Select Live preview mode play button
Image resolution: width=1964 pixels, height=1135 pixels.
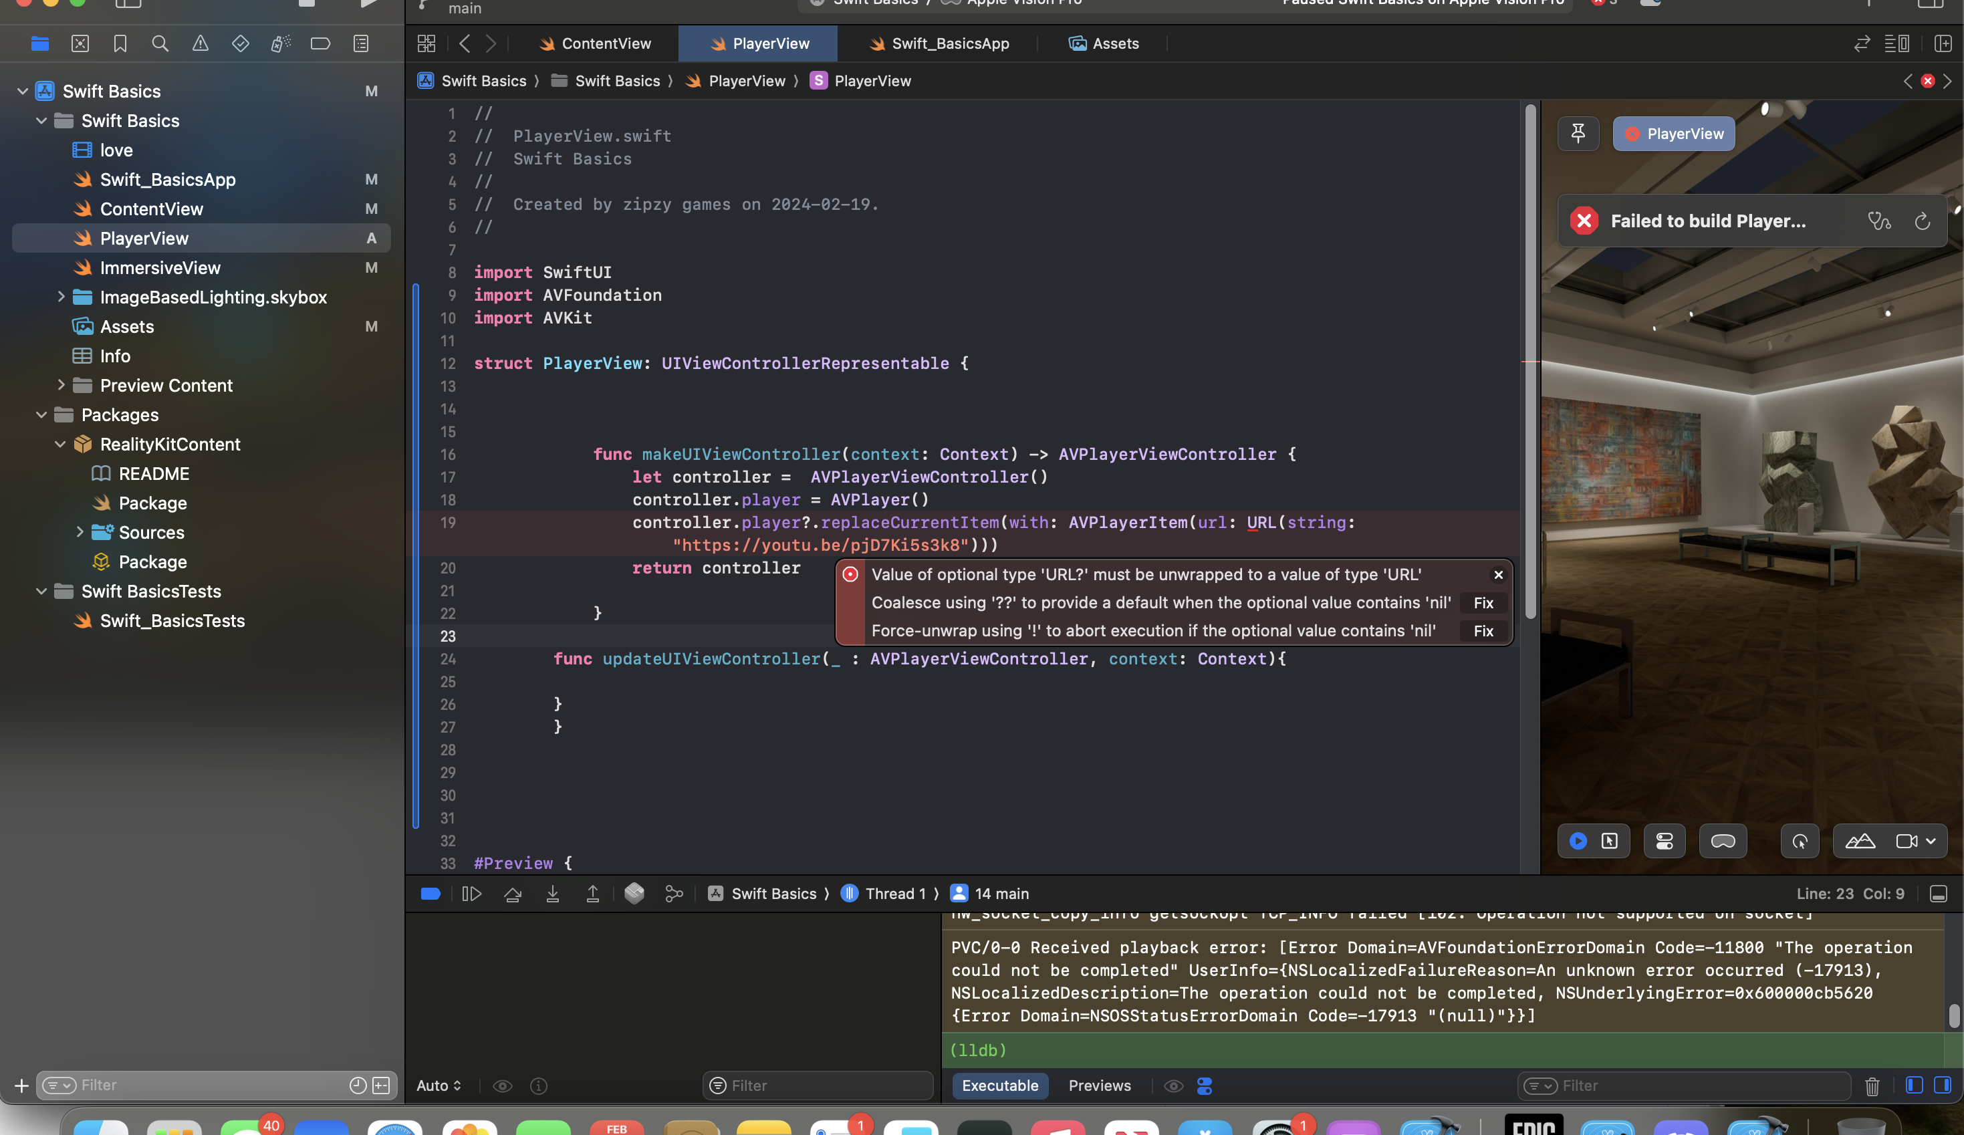[x=1578, y=841]
